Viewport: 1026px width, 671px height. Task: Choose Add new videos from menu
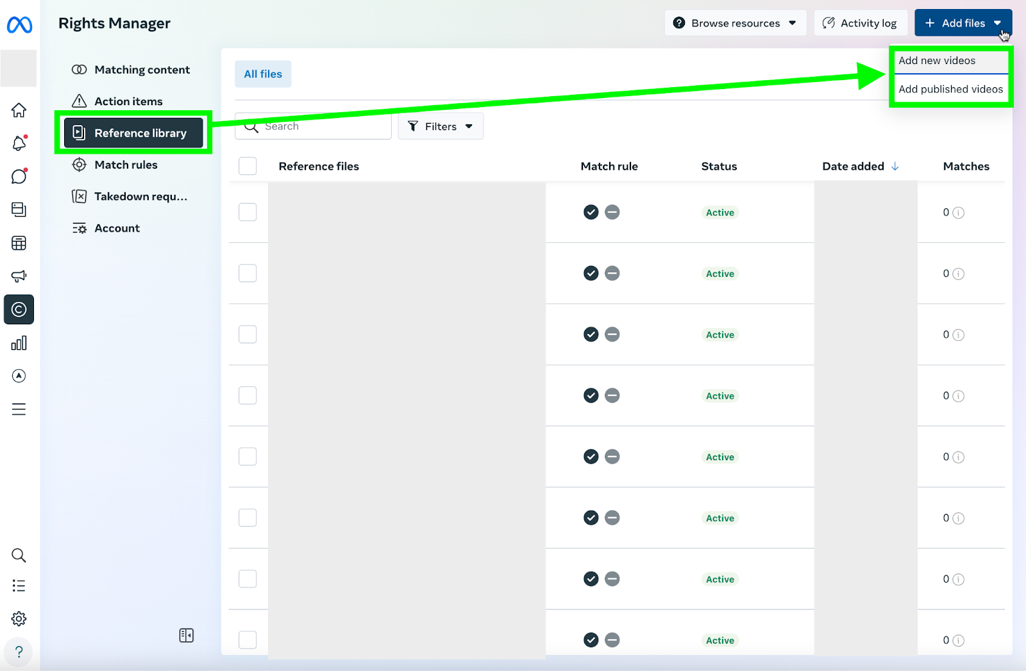(950, 61)
